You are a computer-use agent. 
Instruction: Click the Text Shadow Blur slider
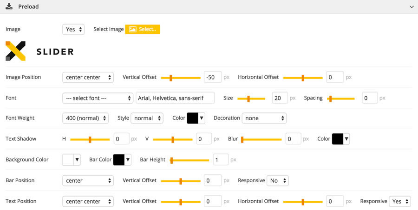261,139
